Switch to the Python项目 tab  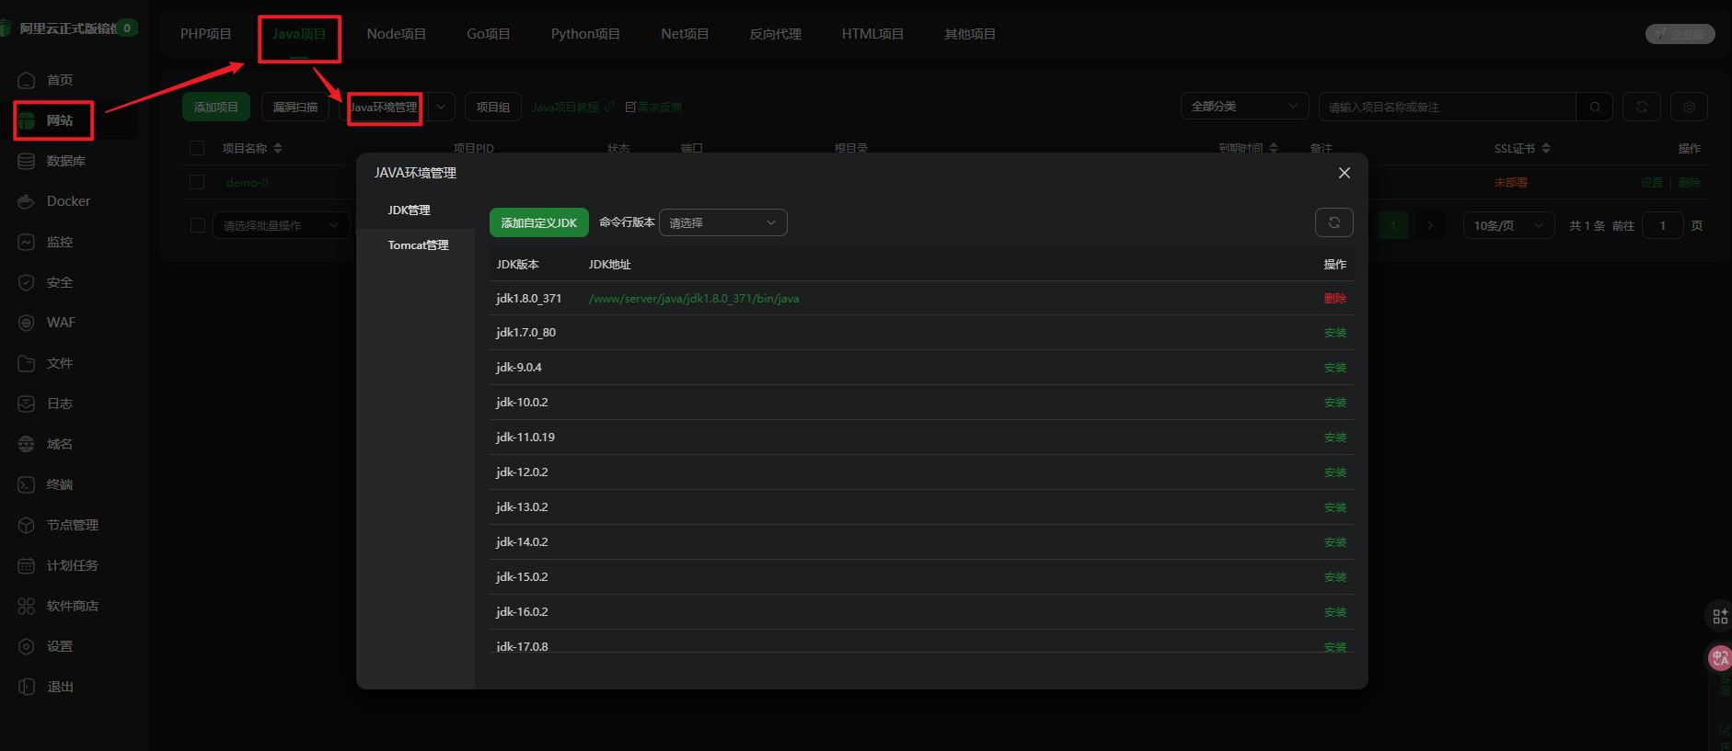[x=585, y=34]
